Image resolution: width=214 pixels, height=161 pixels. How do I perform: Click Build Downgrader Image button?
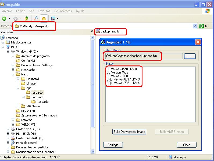[x=129, y=131]
